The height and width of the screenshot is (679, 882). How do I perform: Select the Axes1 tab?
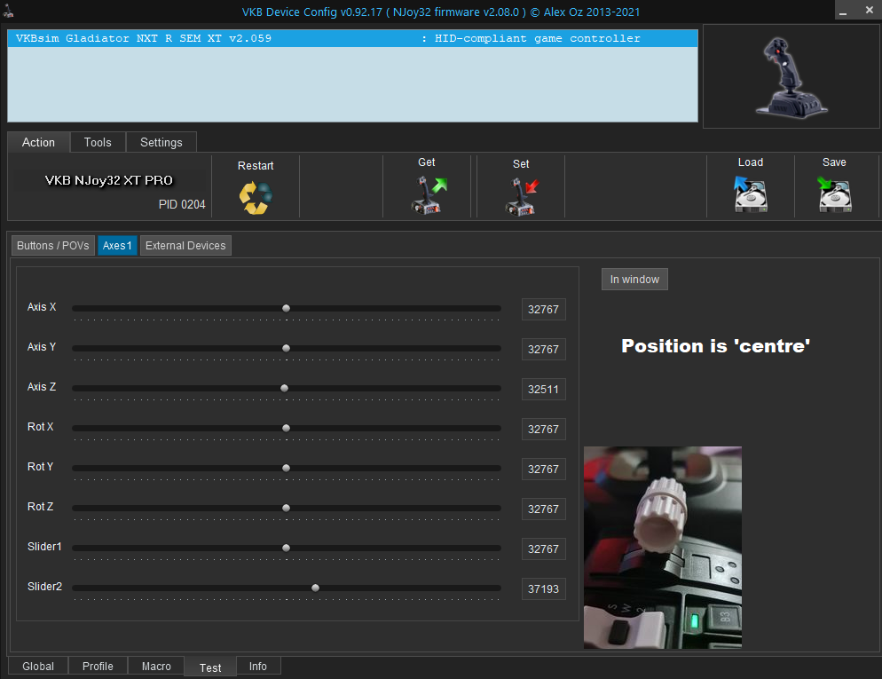point(117,245)
